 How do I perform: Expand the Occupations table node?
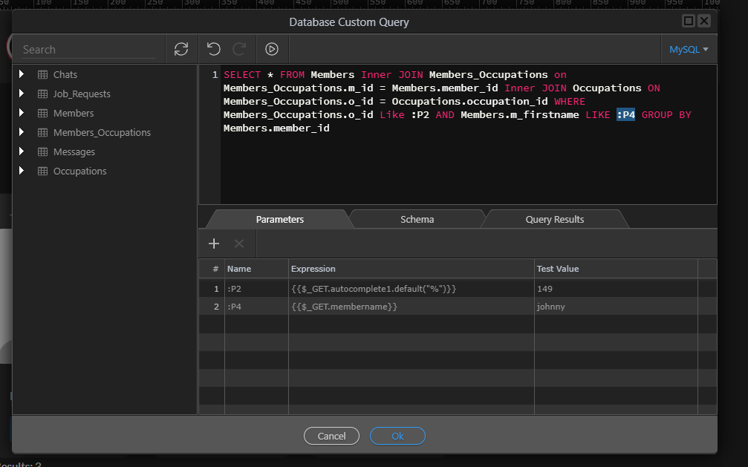(x=22, y=171)
